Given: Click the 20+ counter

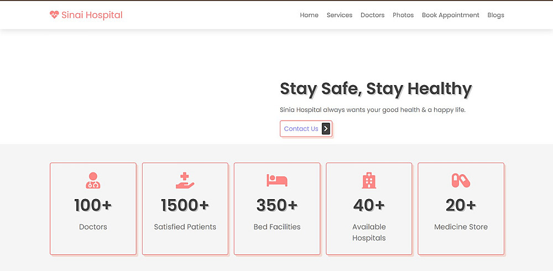Looking at the screenshot, I should point(461,205).
